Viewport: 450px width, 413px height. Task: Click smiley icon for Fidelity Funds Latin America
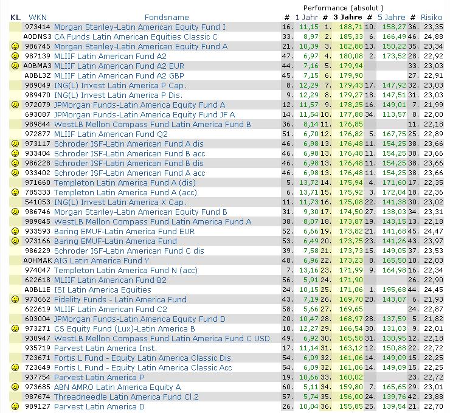pos(15,299)
